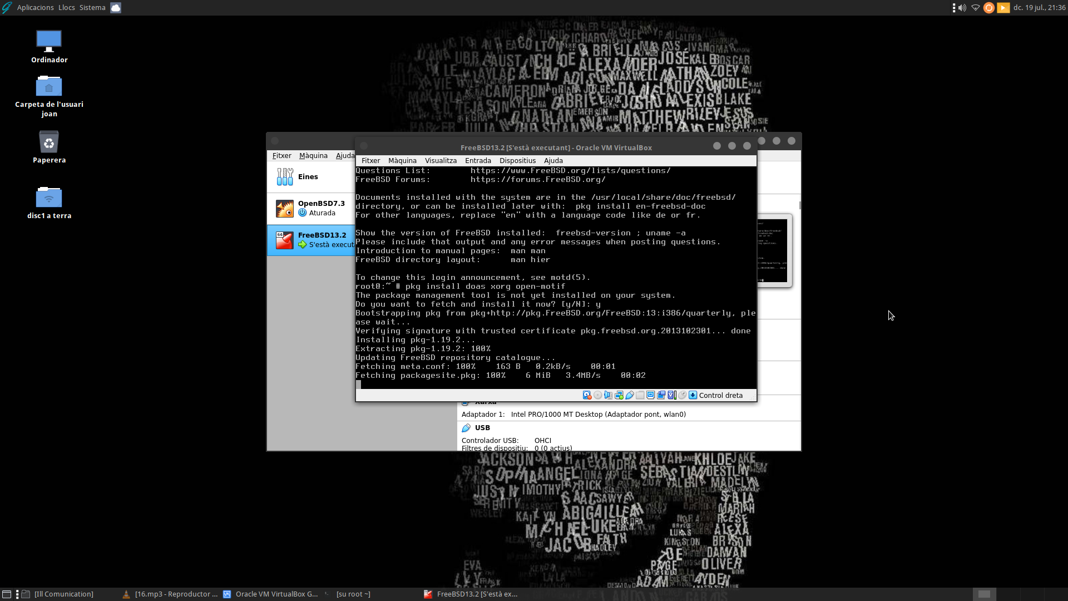Open the Aplicacions panel menu
This screenshot has width=1068, height=601.
(35, 7)
